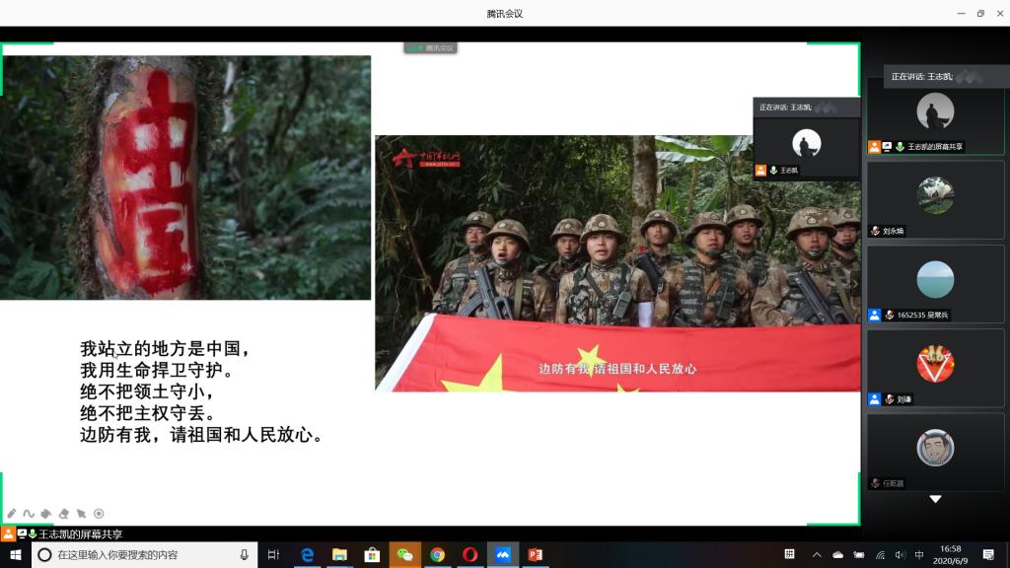Open the Windows Start menu
Viewport: 1010px width, 568px height.
coord(15,555)
